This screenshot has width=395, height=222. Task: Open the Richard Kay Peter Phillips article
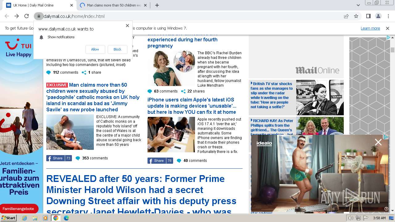(x=272, y=126)
